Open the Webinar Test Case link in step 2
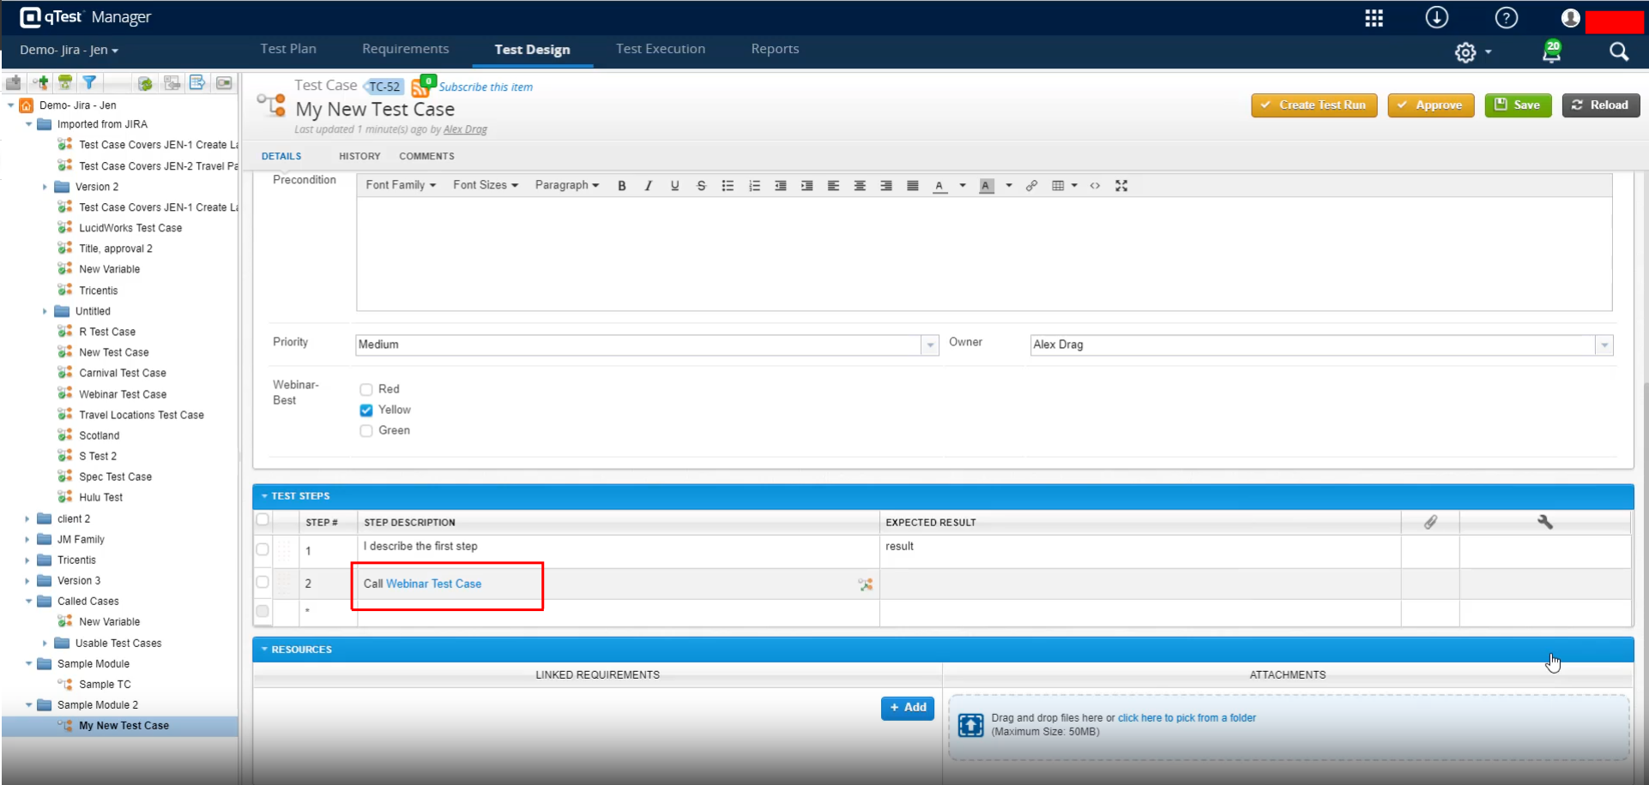This screenshot has width=1649, height=785. click(433, 584)
